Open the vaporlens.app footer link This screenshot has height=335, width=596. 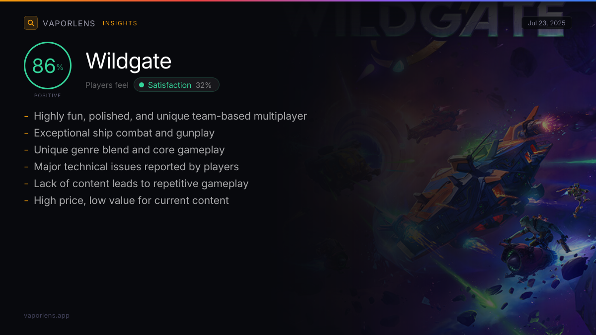click(47, 315)
